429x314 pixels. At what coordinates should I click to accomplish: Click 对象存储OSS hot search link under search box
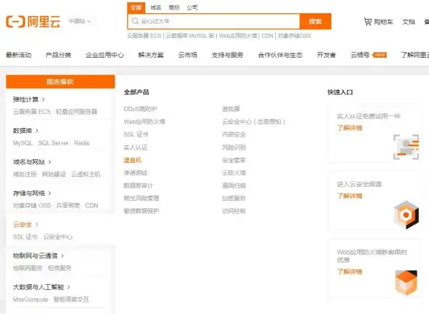(x=294, y=36)
